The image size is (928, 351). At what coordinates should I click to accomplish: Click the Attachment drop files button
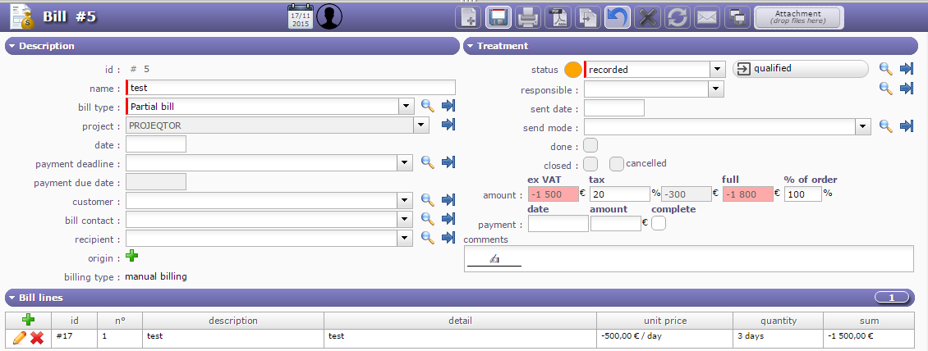tap(797, 16)
